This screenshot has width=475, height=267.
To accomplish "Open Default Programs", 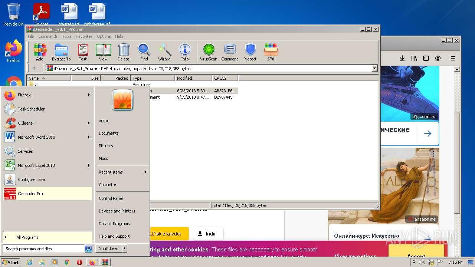I will pos(114,224).
